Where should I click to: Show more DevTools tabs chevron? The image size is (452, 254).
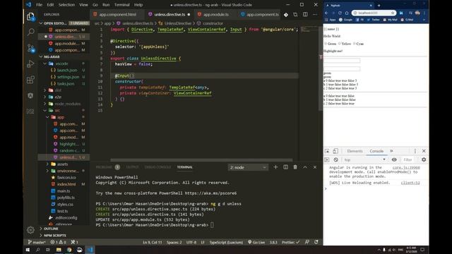click(x=391, y=151)
